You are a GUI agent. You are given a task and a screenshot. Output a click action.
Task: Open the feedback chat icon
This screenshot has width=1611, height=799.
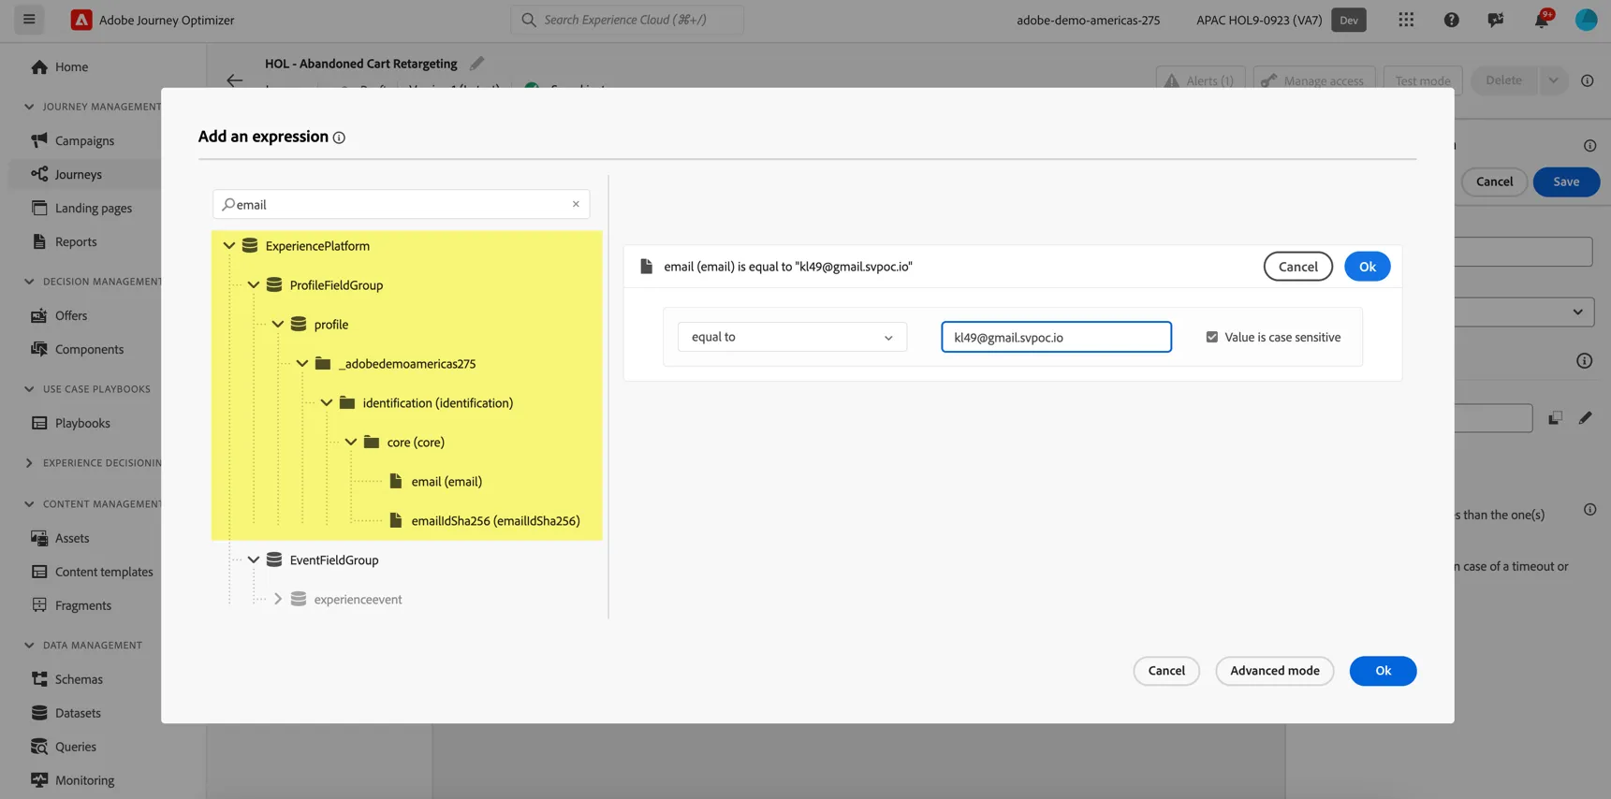(x=1496, y=20)
